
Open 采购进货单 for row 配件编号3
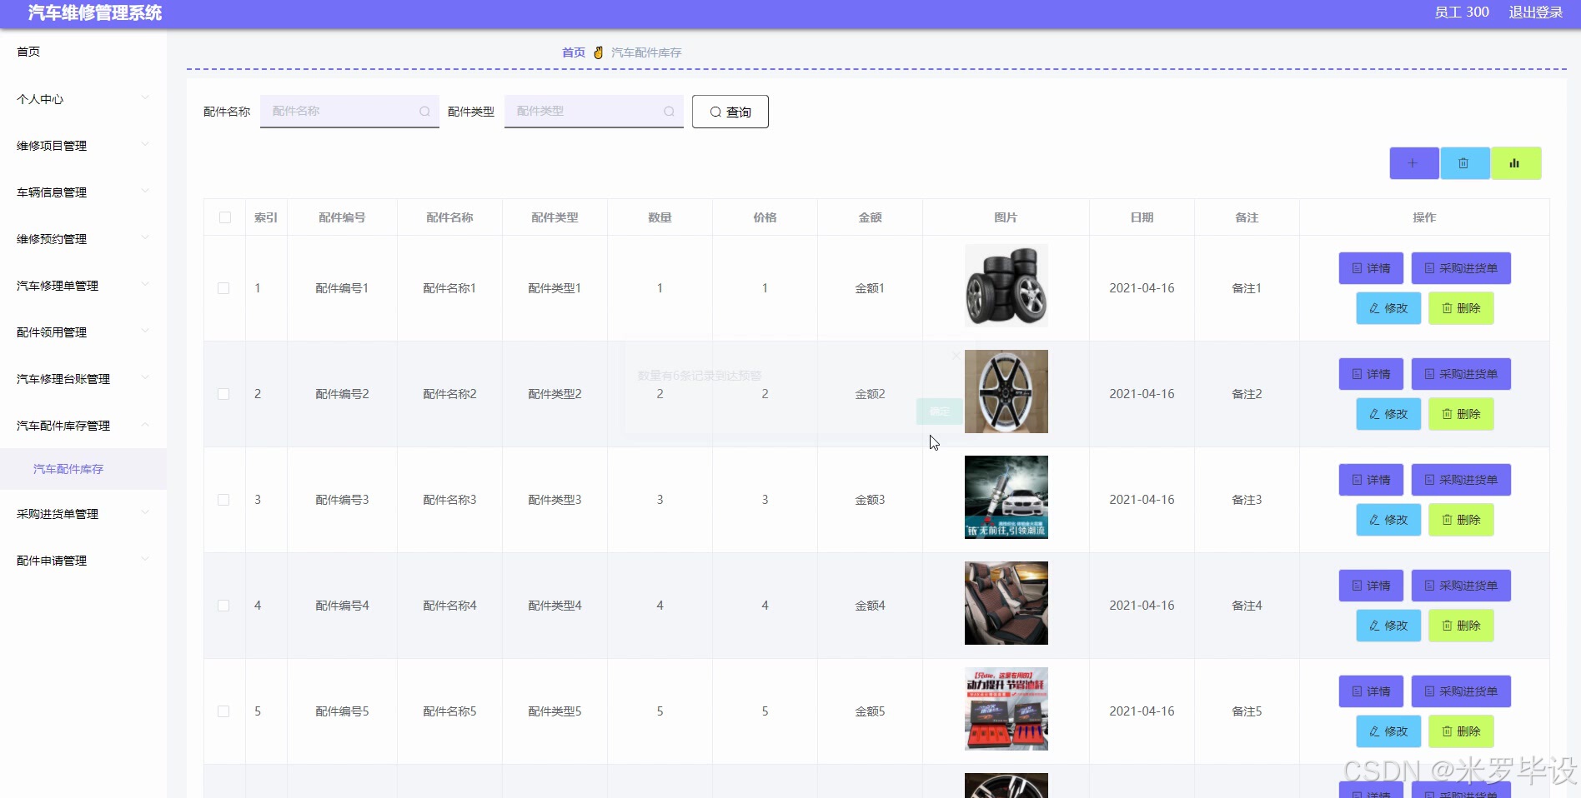tap(1461, 480)
